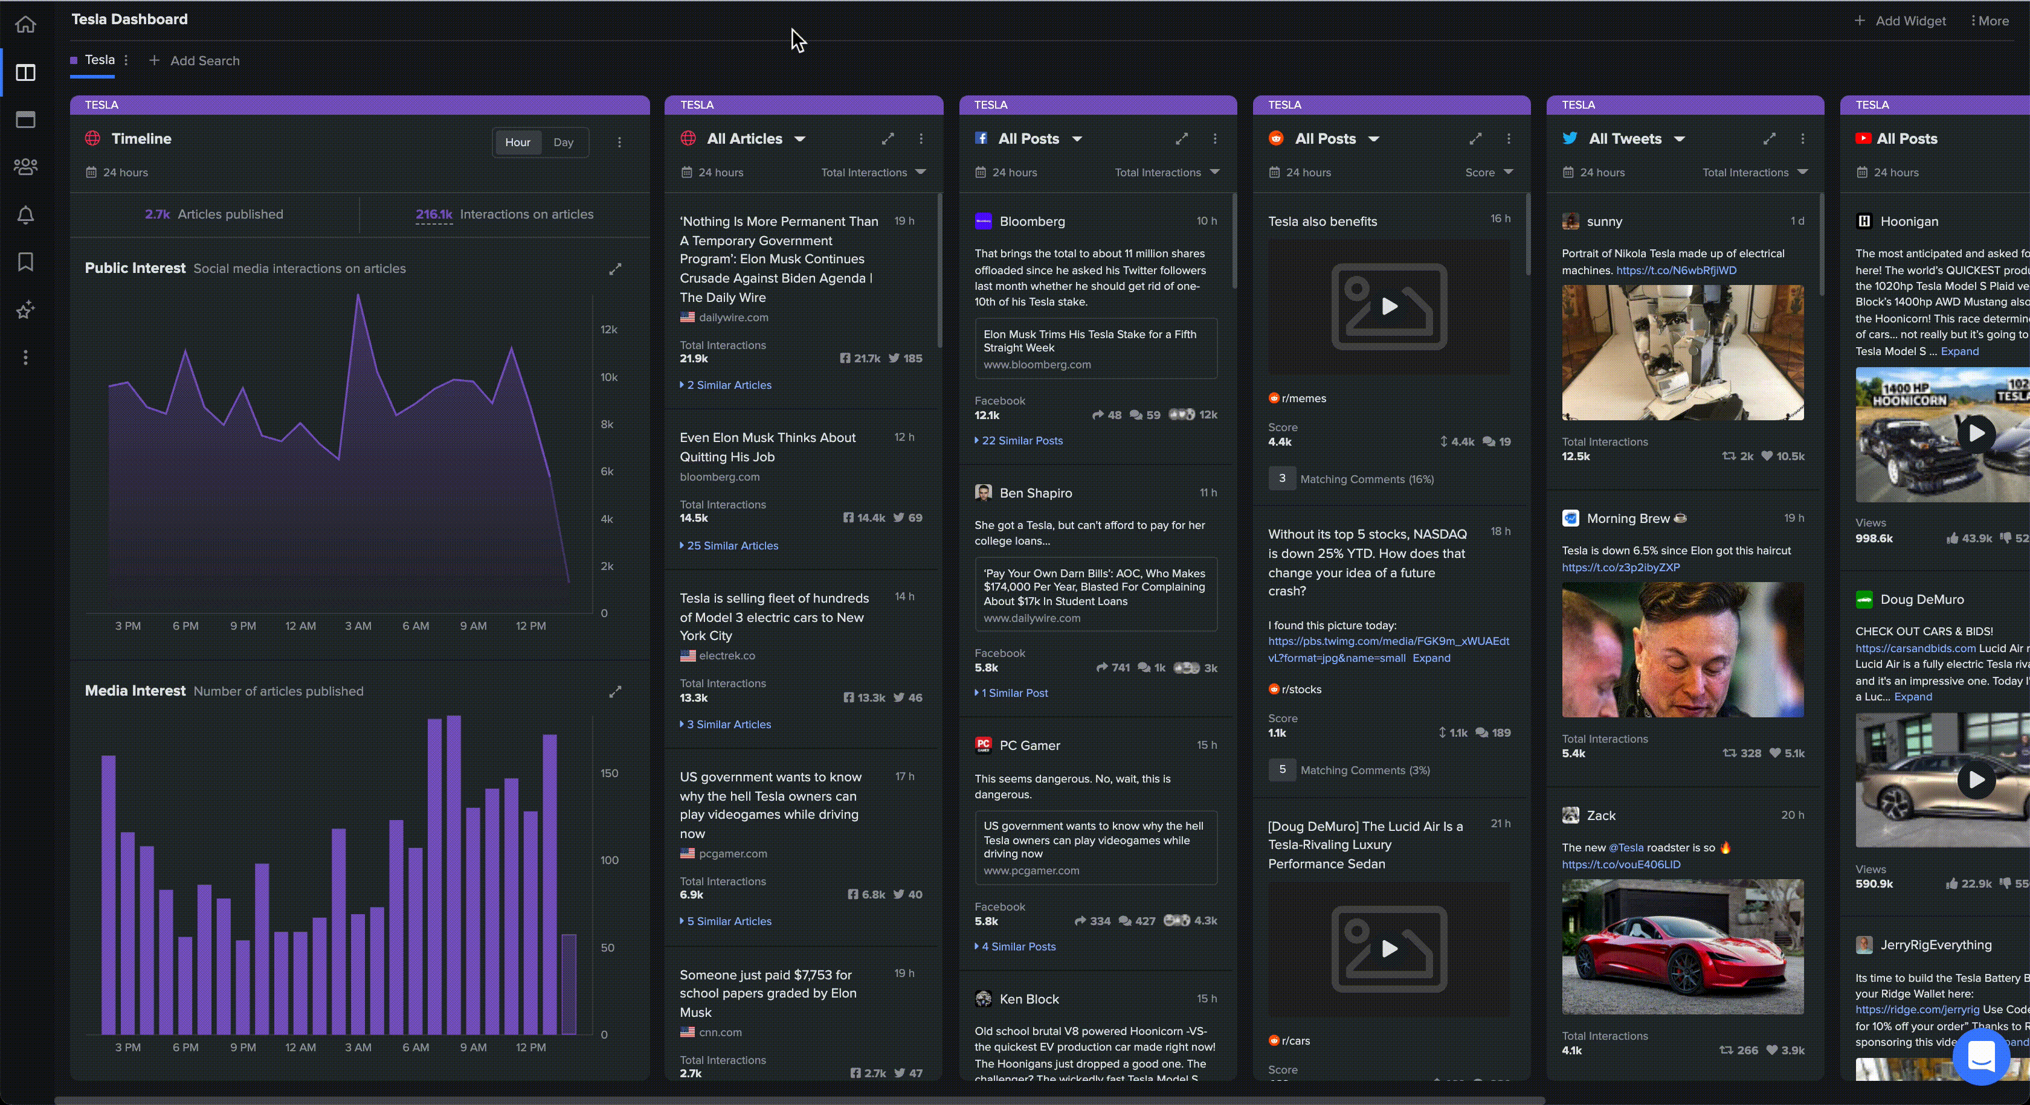Select the Tesla search tab
This screenshot has width=2030, height=1105.
[x=99, y=60]
